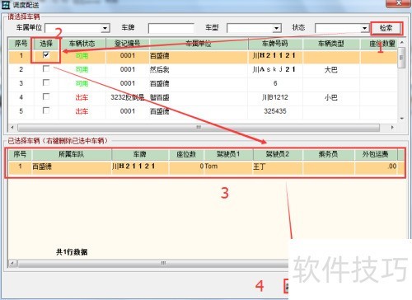Click upper table's horizontal scrollbar right arrow
This screenshot has height=300, width=412.
coord(392,128)
